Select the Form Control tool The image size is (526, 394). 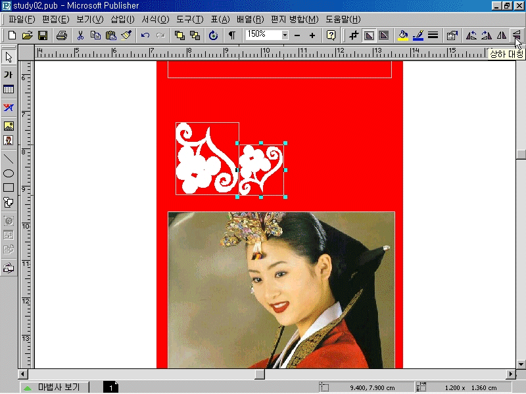tap(9, 235)
